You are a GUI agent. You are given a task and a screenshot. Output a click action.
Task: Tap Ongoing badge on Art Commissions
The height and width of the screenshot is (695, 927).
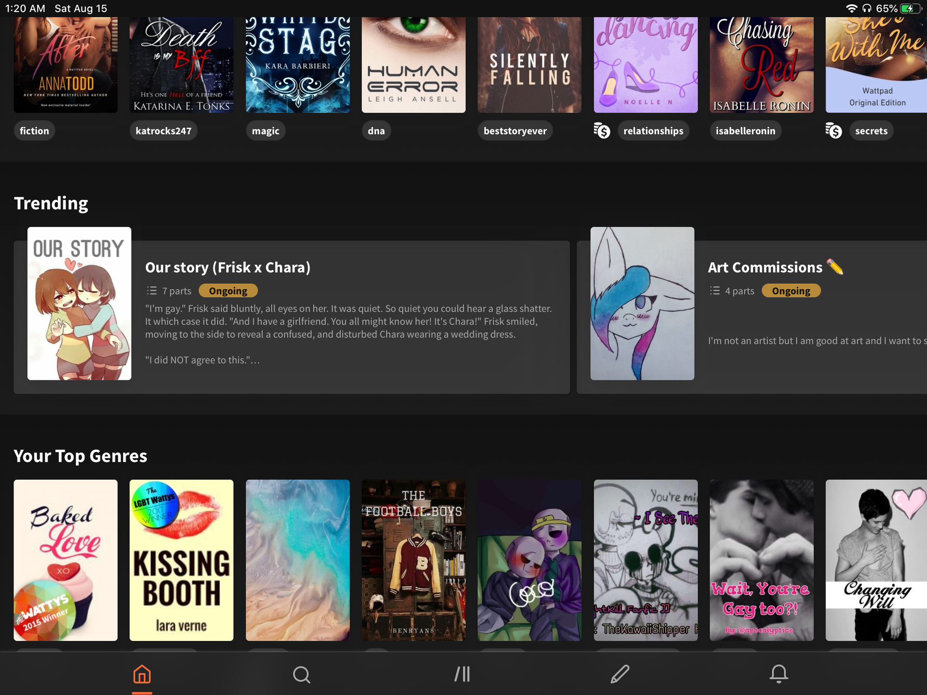tap(791, 291)
